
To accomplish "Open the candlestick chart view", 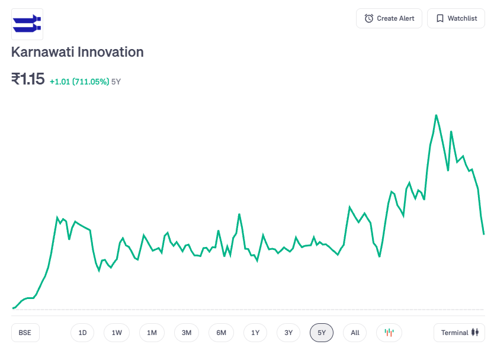I will click(389, 333).
